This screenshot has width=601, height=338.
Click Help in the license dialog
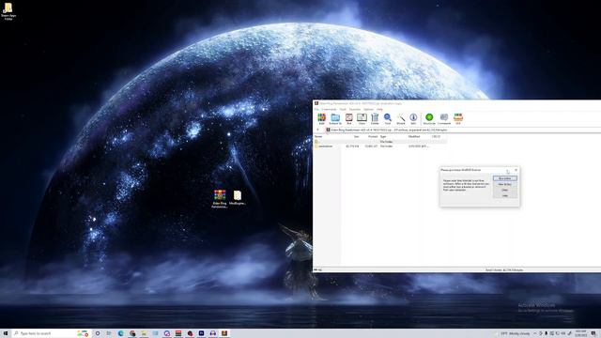point(505,196)
